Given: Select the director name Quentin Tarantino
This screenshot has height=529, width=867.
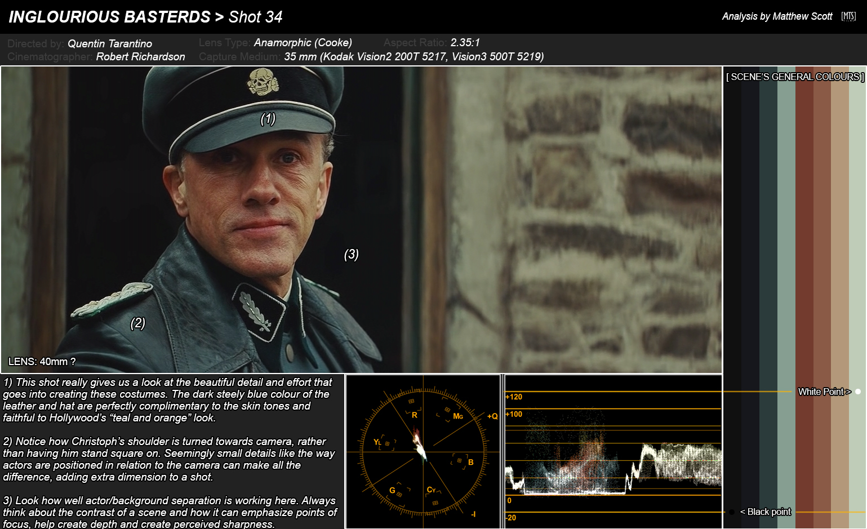Looking at the screenshot, I should tap(110, 43).
